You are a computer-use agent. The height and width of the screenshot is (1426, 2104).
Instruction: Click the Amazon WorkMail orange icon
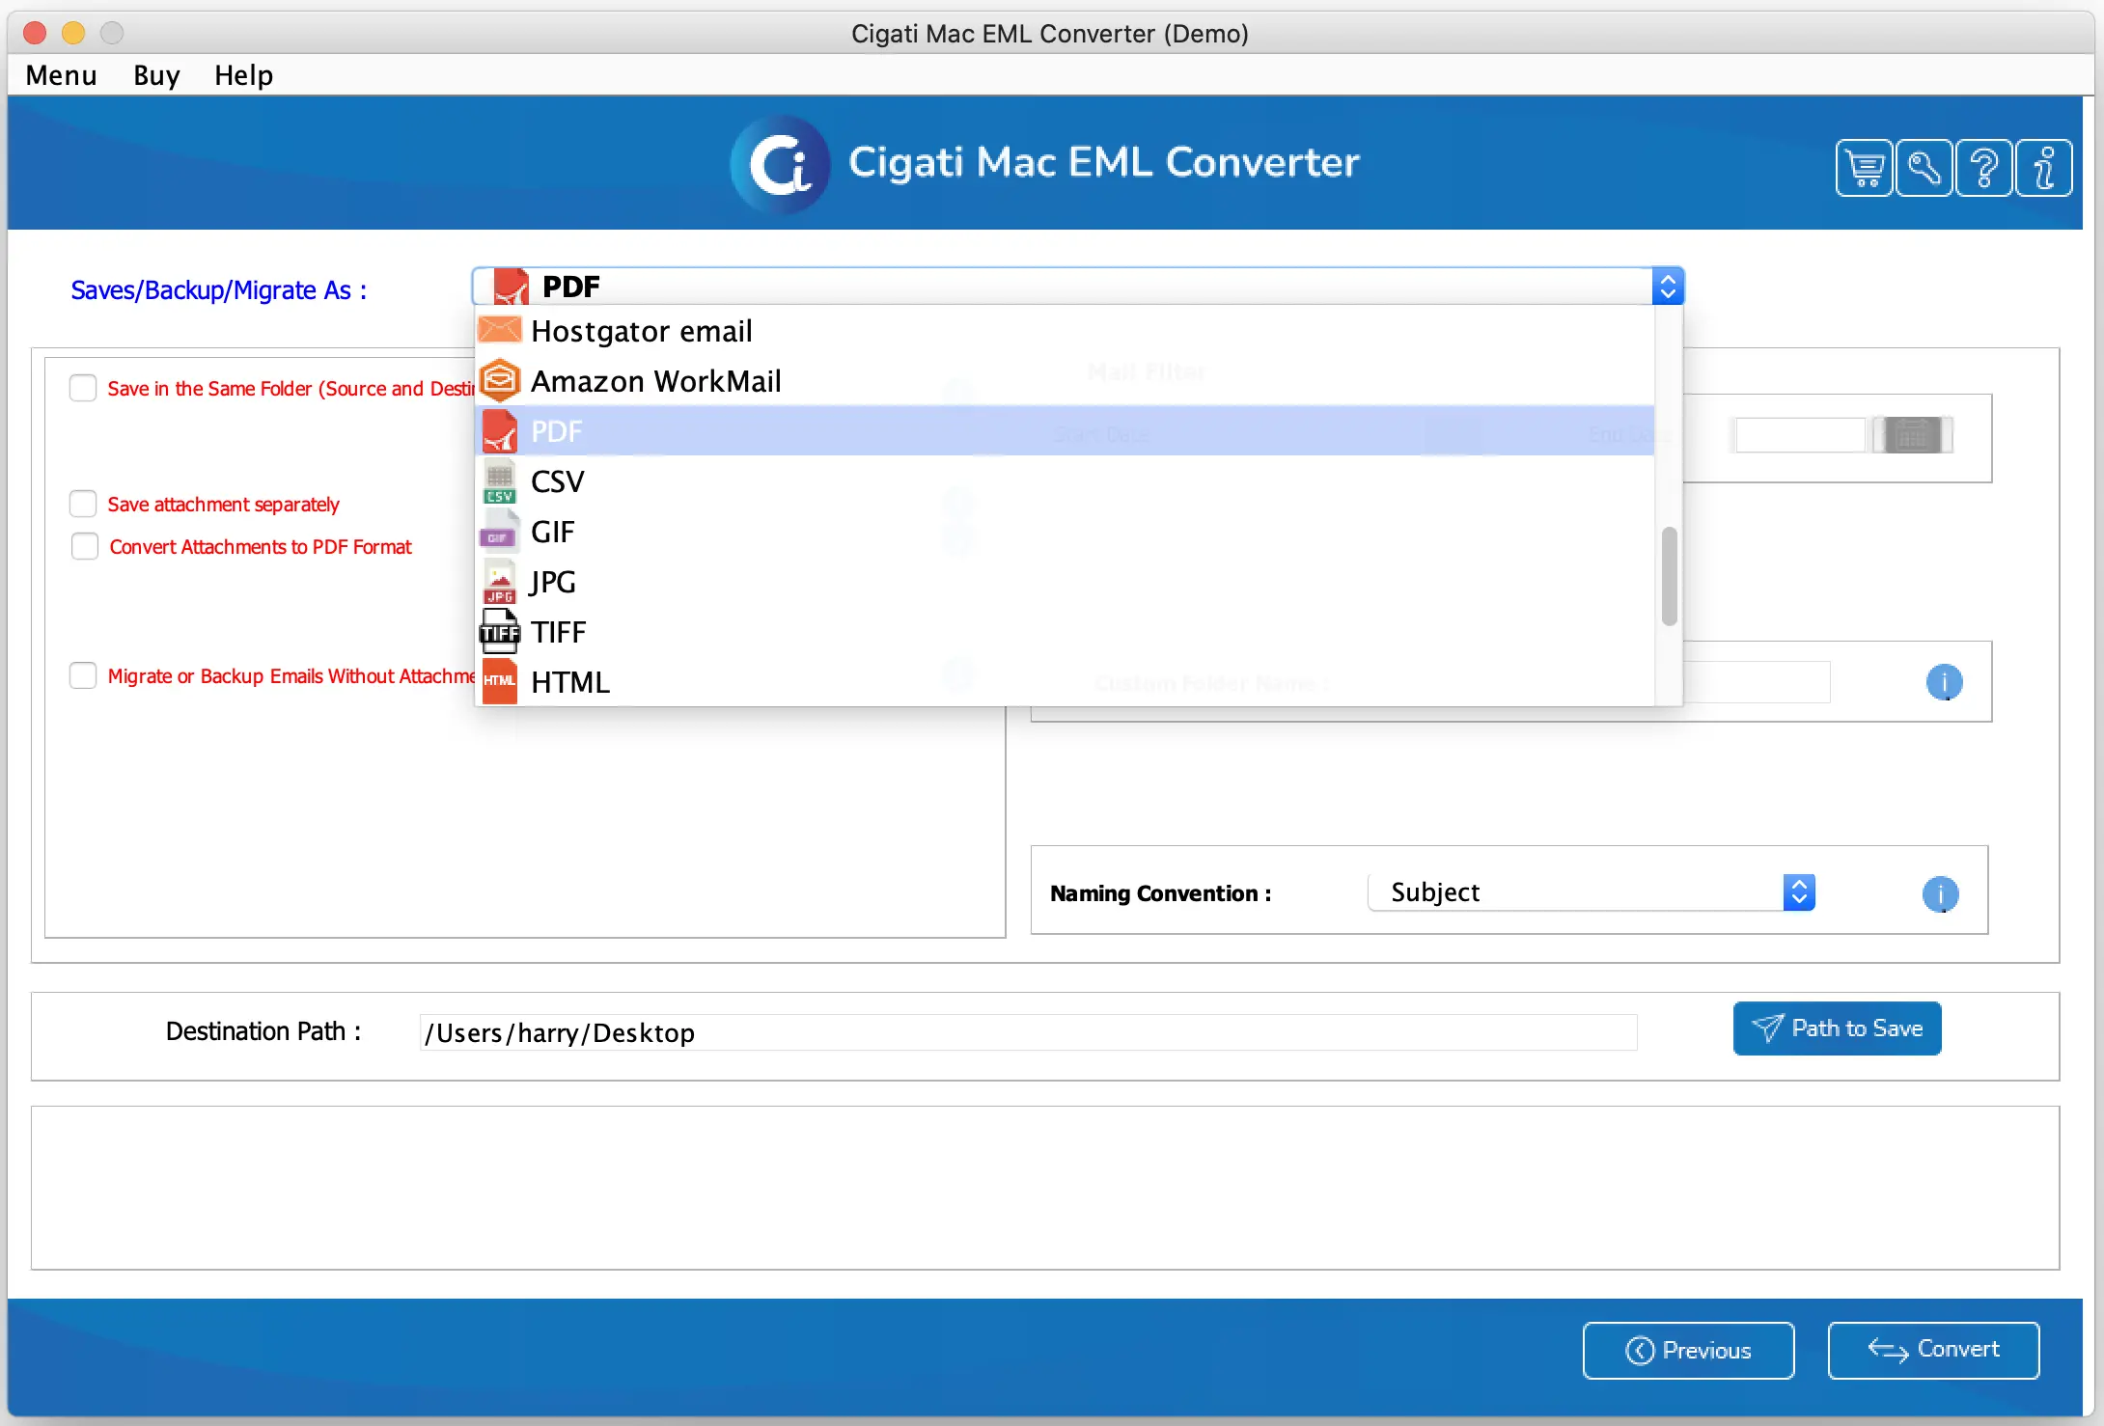point(500,380)
